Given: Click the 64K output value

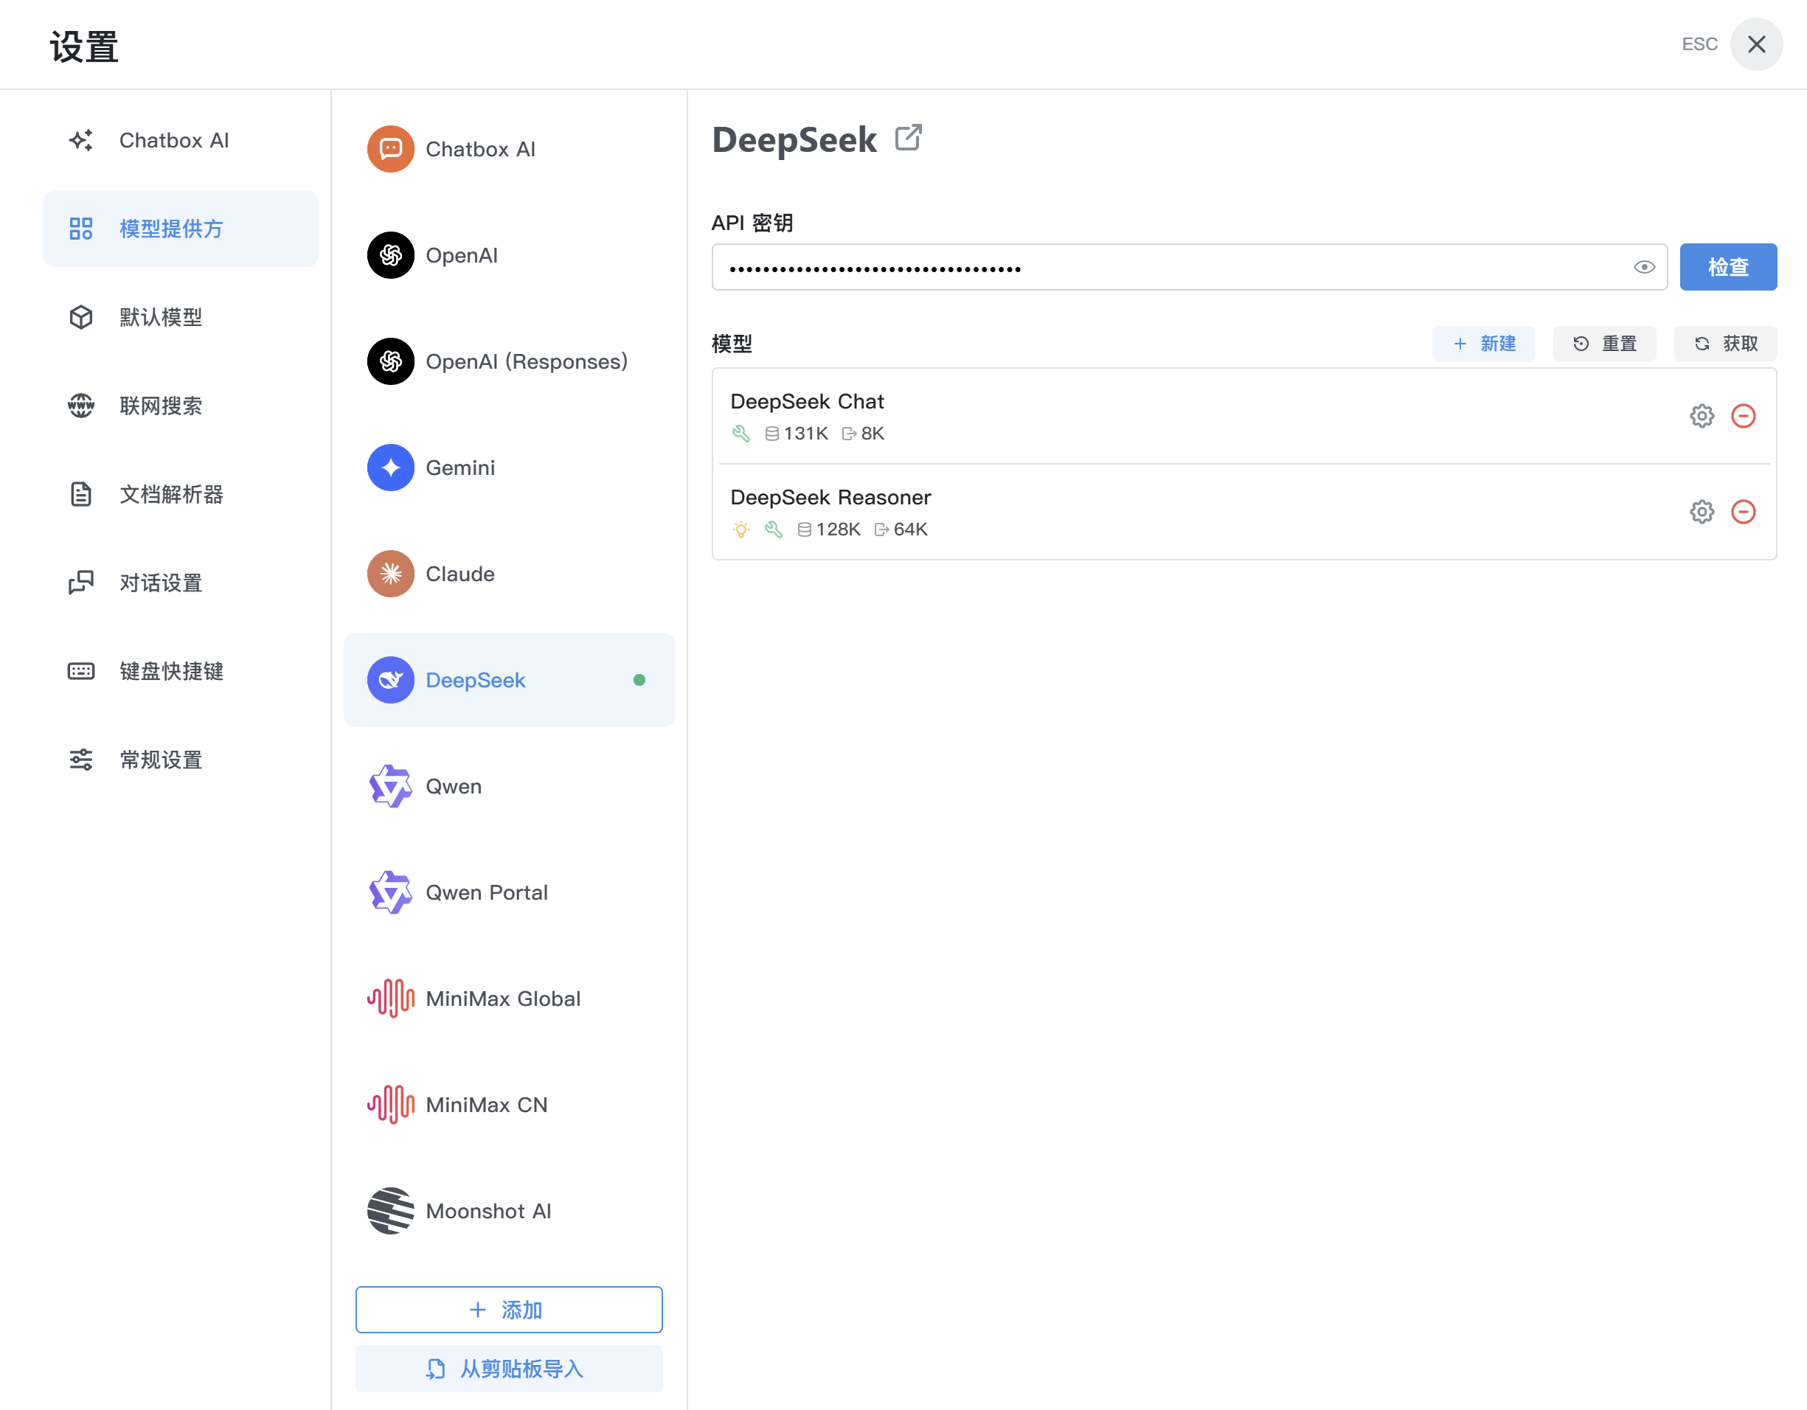Looking at the screenshot, I should click(910, 529).
